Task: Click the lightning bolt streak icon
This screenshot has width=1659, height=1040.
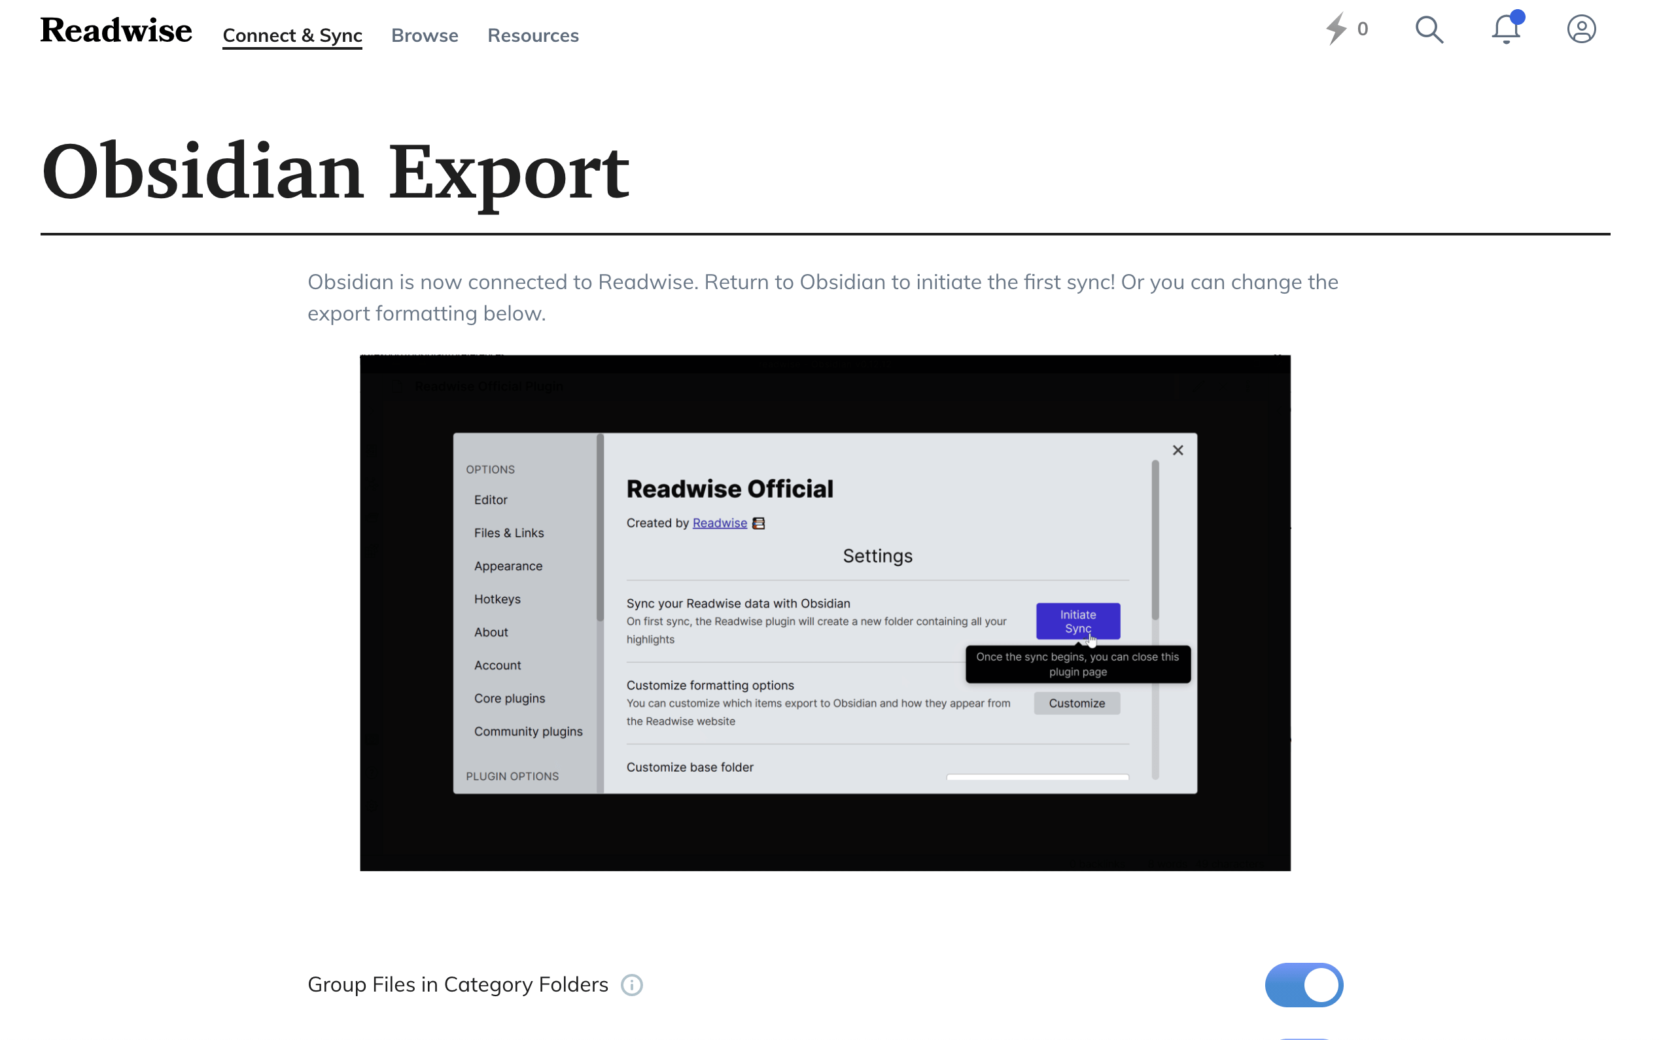Action: pyautogui.click(x=1336, y=29)
